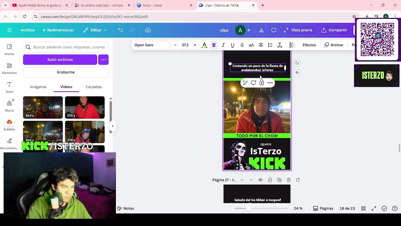Viewport: 401px width, 226px height.
Task: Check the cloud save status icon
Action: [x=148, y=30]
